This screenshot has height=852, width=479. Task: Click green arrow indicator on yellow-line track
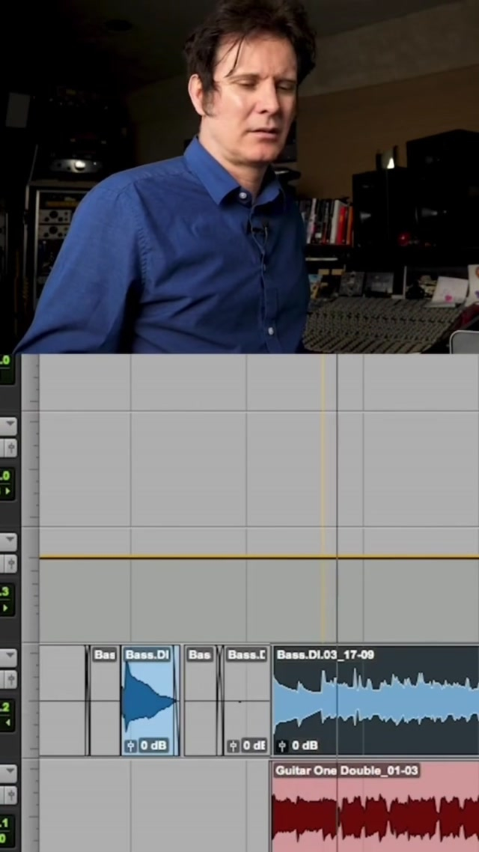(7, 607)
